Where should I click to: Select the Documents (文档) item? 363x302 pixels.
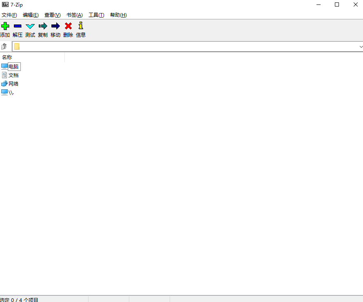(x=13, y=75)
